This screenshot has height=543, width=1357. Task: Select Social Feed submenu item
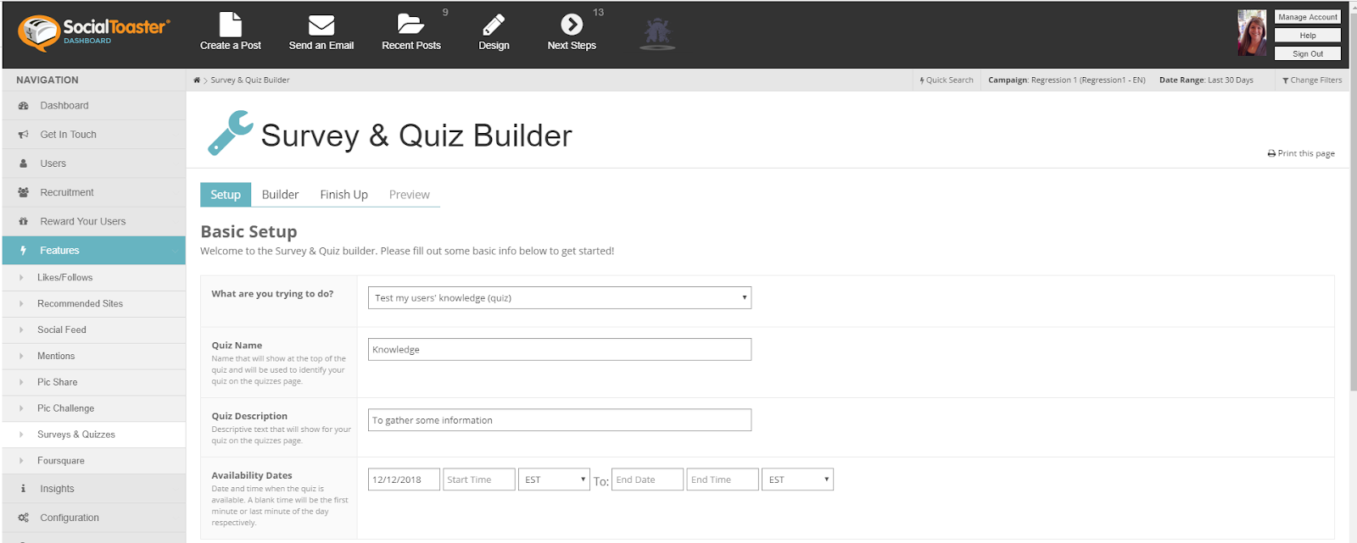point(94,330)
